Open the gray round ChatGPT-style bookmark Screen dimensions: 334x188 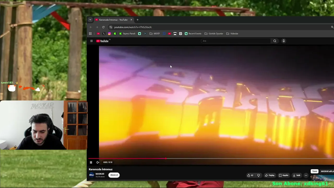tap(181, 34)
